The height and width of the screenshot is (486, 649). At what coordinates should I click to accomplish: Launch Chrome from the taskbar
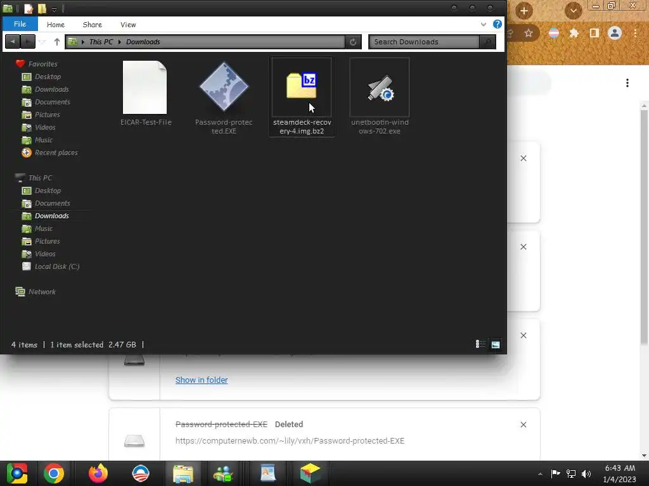[x=53, y=473]
